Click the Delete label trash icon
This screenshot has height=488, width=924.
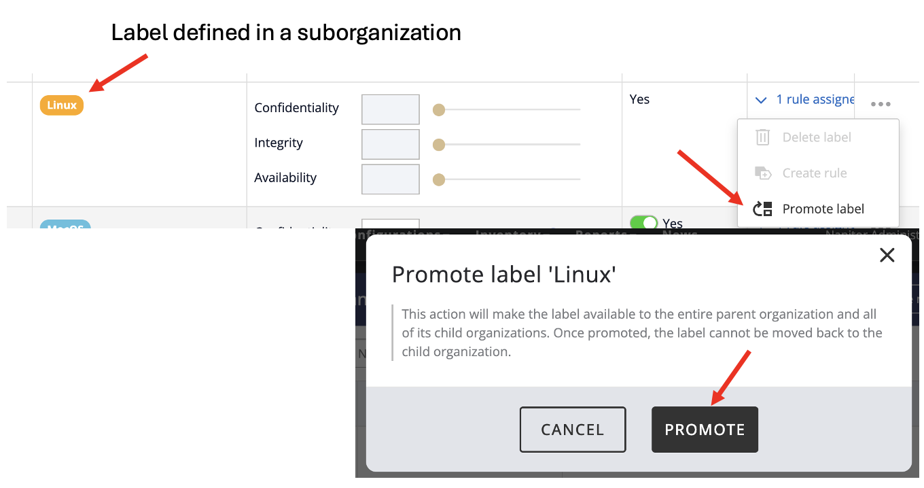(x=763, y=137)
